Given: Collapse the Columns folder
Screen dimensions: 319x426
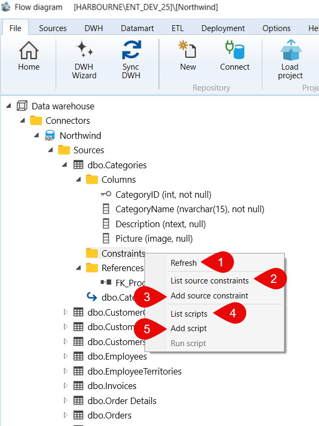Looking at the screenshot, I should [x=78, y=180].
